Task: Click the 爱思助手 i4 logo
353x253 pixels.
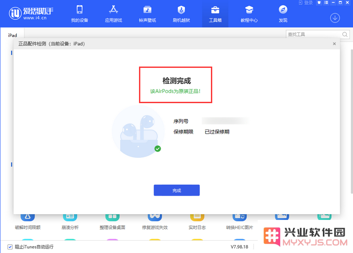Action: (31, 14)
